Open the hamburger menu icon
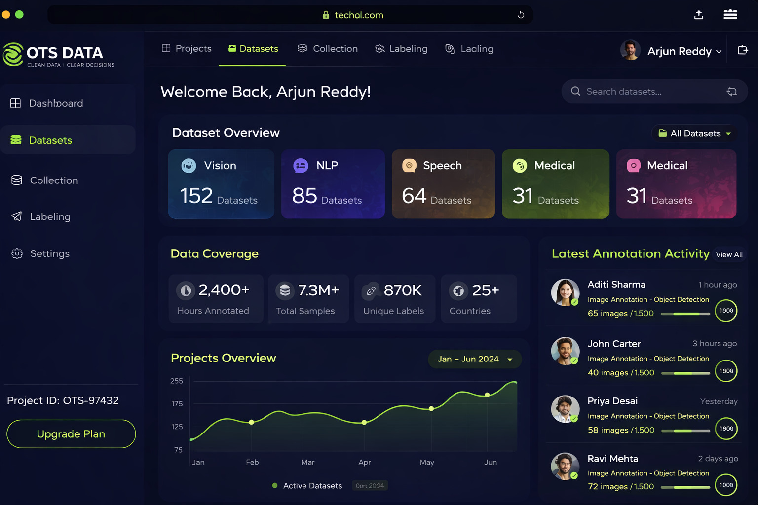Screen dimensions: 758x505 click(x=730, y=15)
